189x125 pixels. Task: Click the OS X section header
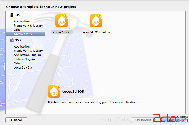(x=18, y=40)
